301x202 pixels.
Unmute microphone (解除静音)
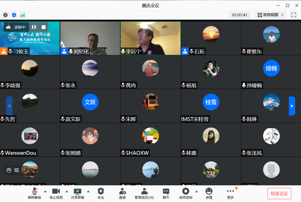coord(35,193)
